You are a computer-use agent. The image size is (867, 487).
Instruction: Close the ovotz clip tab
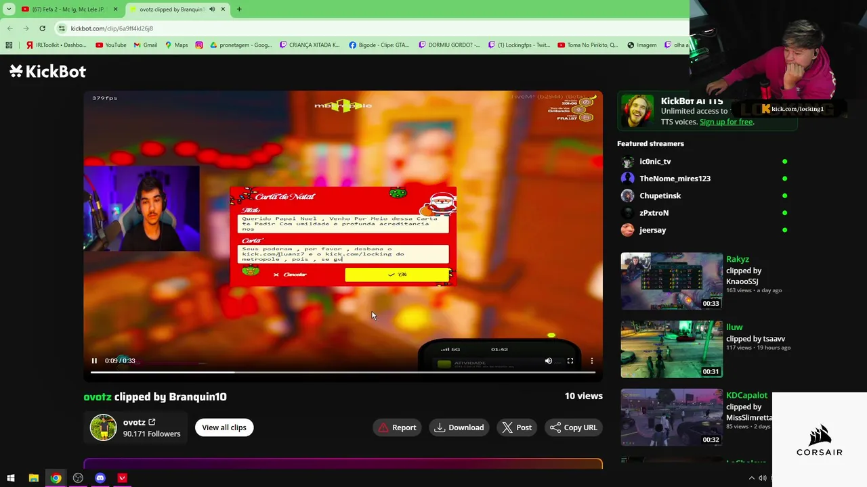[x=224, y=9]
